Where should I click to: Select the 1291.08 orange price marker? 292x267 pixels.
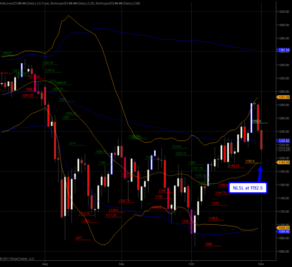[x=283, y=98]
